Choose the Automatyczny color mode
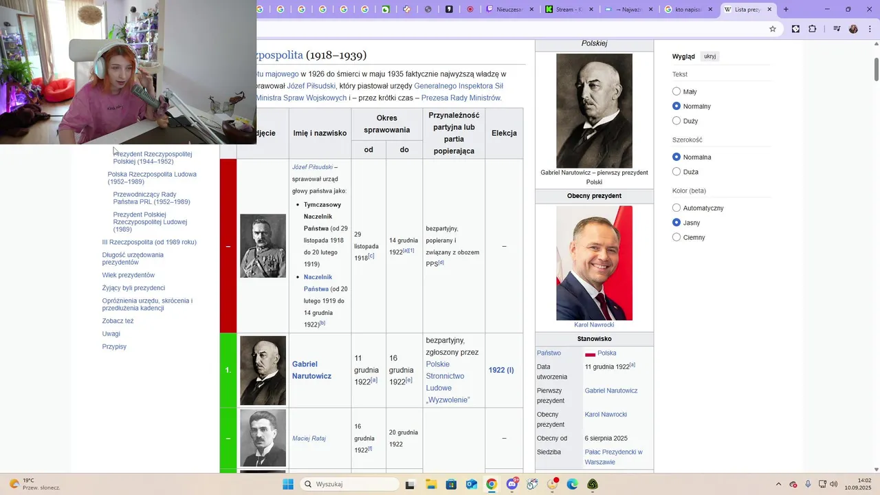Viewport: 880px width, 495px height. pyautogui.click(x=676, y=208)
